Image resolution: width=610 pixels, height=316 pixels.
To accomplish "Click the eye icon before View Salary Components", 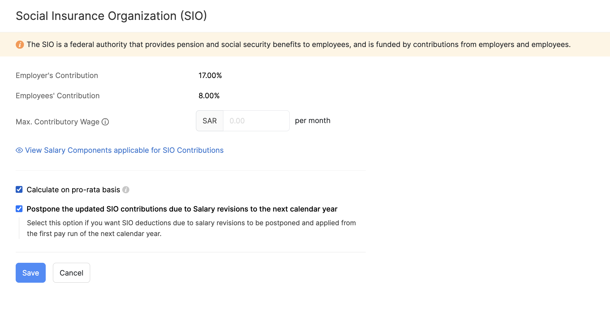I will (x=19, y=150).
